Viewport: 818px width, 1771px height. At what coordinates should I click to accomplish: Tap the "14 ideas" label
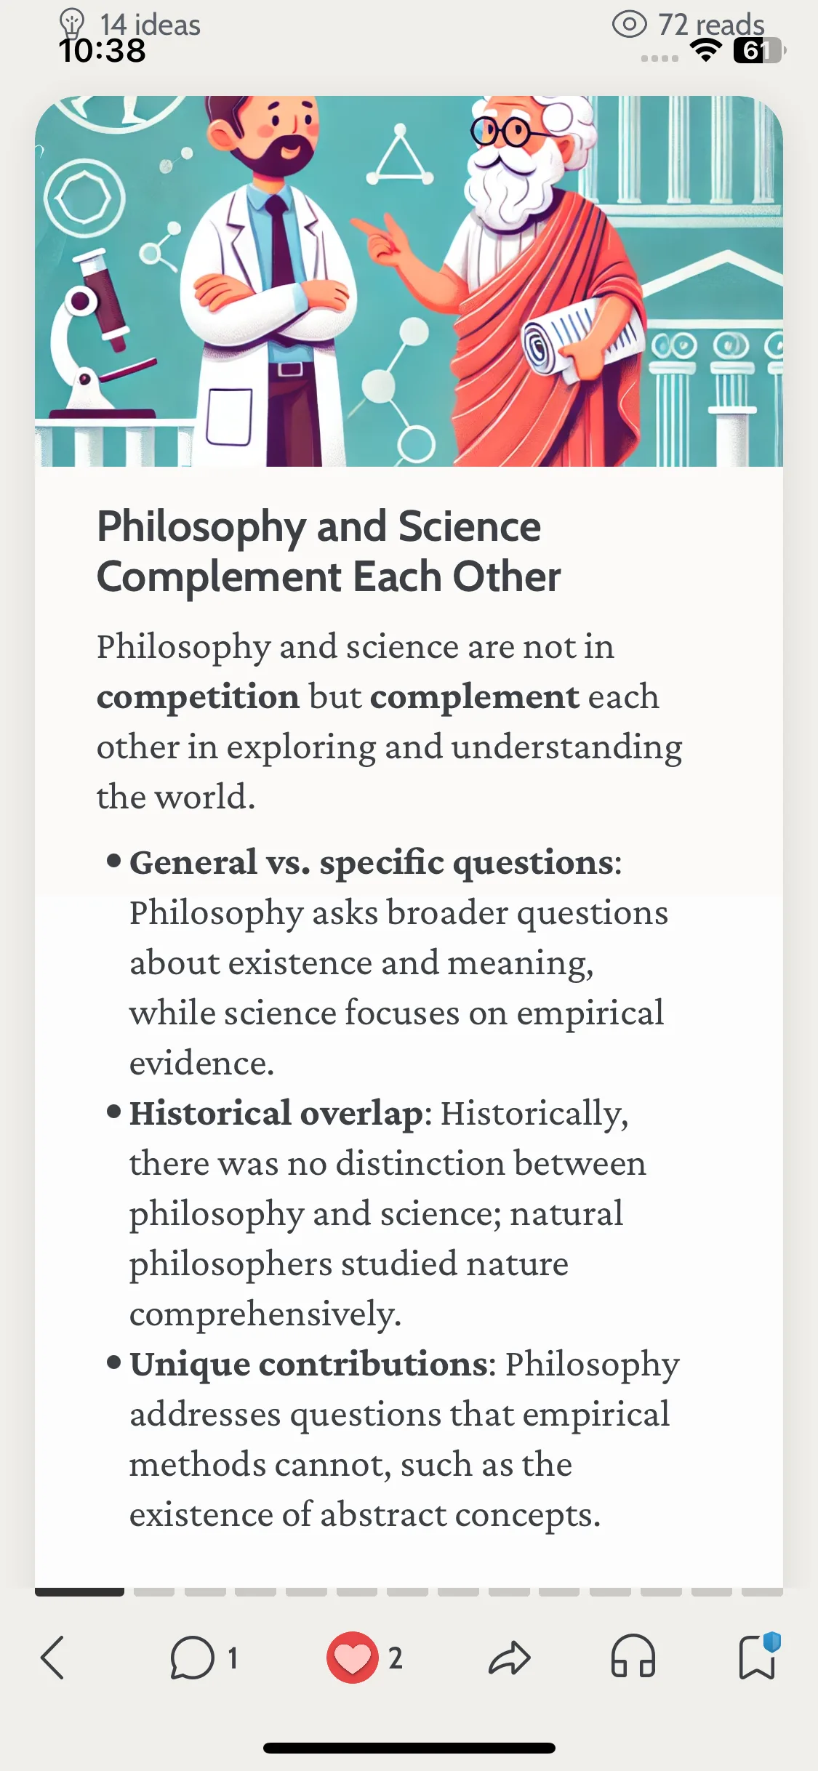point(150,25)
